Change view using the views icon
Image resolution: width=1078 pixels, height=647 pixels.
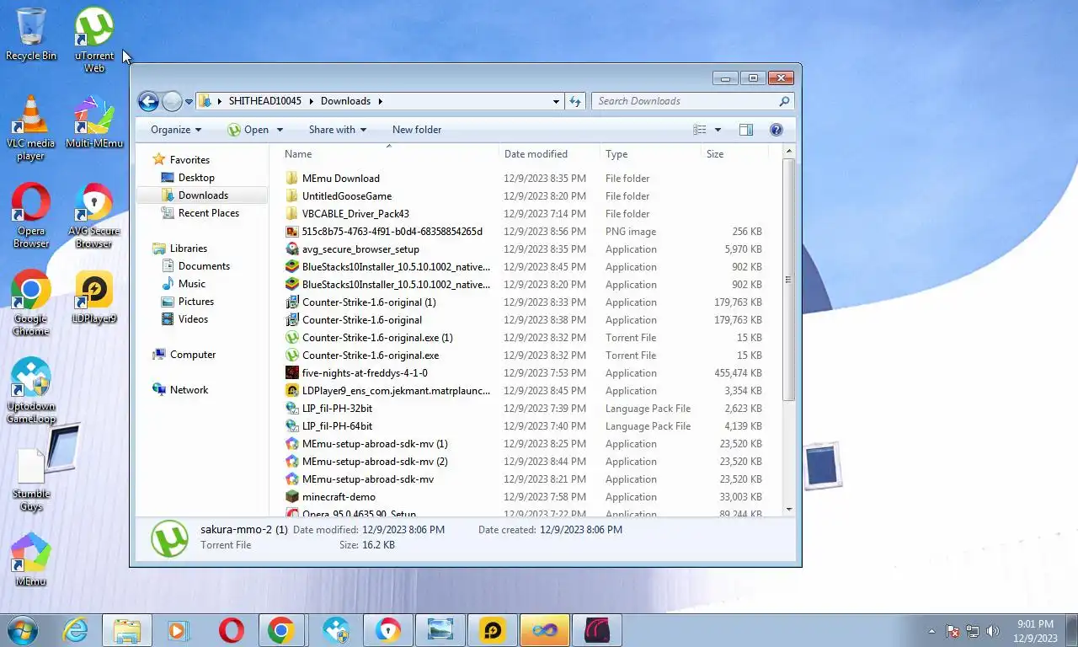[x=700, y=130]
